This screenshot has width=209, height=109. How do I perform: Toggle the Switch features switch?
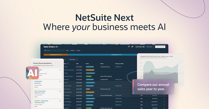(144, 47)
